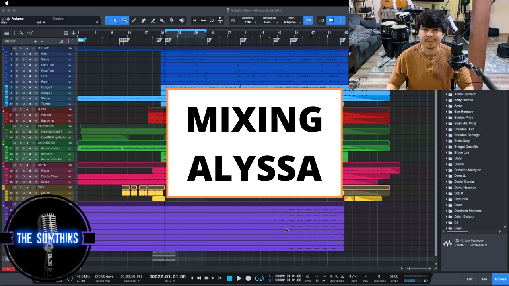This screenshot has height=286, width=509.
Task: Open the Browse panel tab
Action: pyautogui.click(x=501, y=279)
